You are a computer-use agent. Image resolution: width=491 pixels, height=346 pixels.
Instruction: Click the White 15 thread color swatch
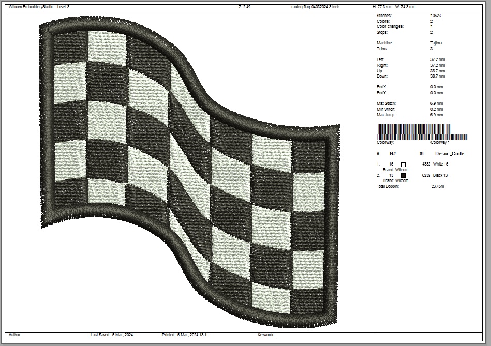(404, 164)
